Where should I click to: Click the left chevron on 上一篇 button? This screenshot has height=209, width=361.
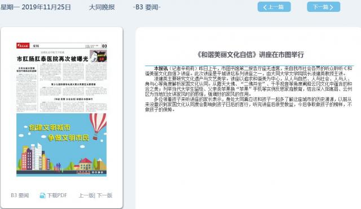click(x=265, y=7)
